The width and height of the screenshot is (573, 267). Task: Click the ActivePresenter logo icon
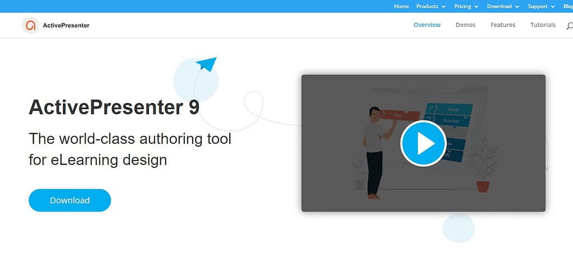30,25
